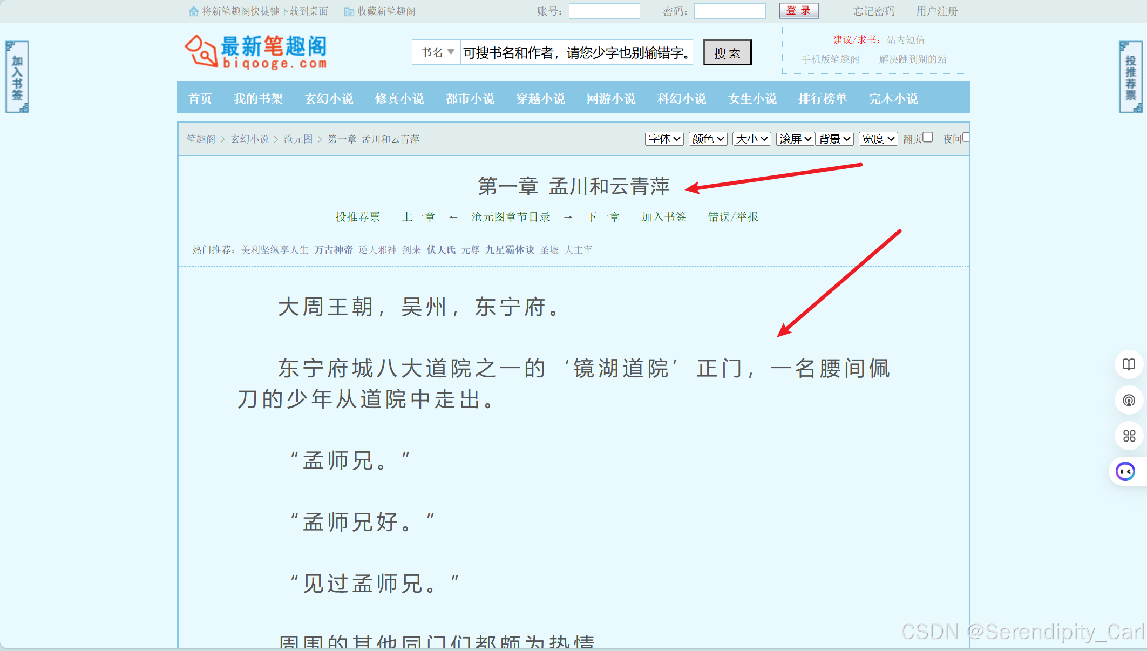Open the book reader icon on right sidebar
The height and width of the screenshot is (651, 1147).
coord(1129,364)
